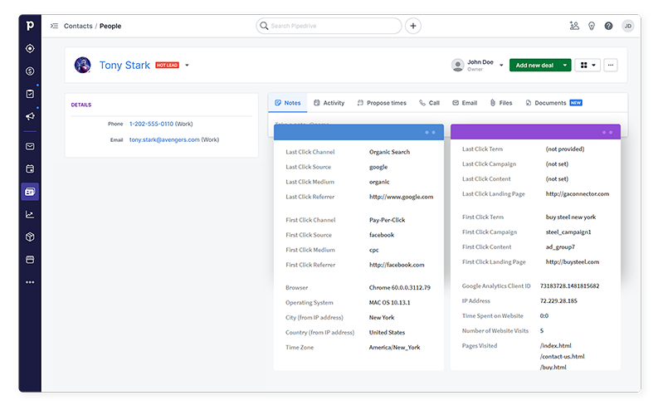668x410 pixels.
Task: Open the Add new deal dropdown arrow
Action: click(565, 66)
